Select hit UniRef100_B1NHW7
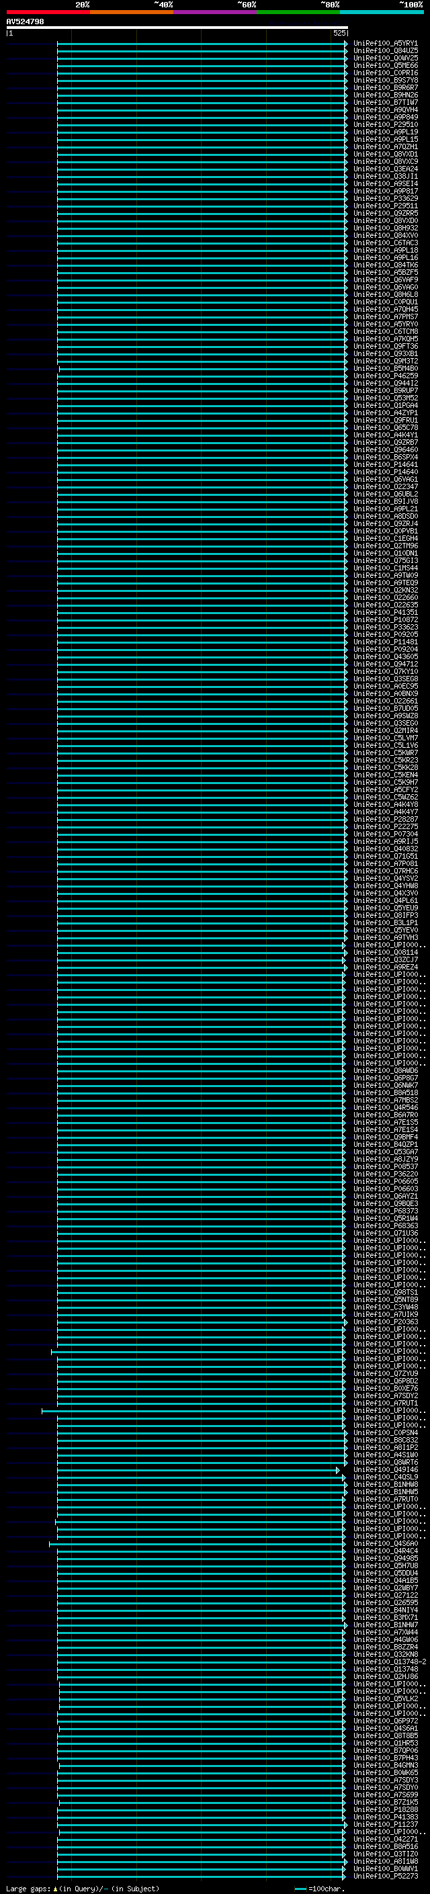 pyautogui.click(x=385, y=1624)
